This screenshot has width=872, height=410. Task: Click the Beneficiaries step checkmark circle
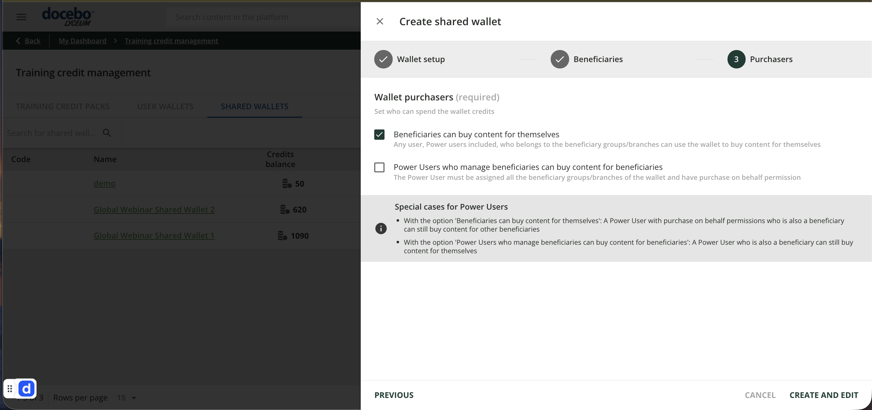click(x=560, y=59)
